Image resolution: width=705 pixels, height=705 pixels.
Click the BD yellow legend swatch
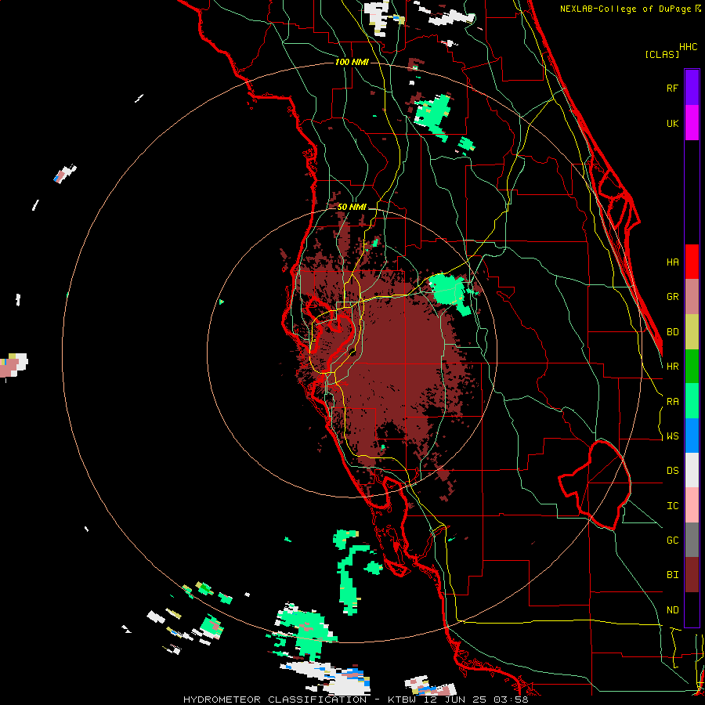(692, 331)
